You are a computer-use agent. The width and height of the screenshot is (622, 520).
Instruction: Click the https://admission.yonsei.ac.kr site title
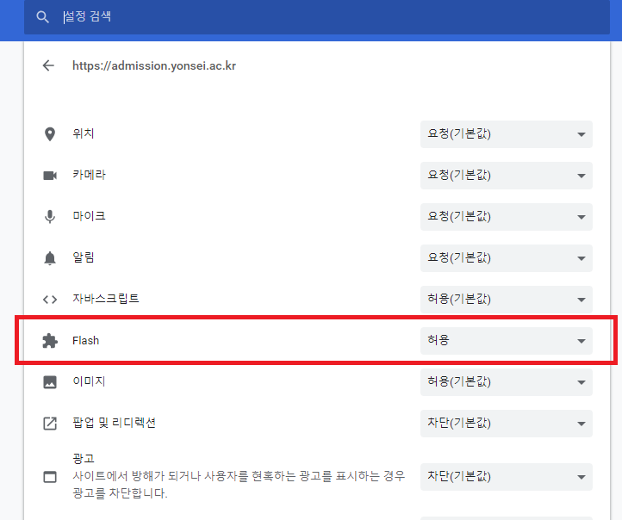[154, 65]
